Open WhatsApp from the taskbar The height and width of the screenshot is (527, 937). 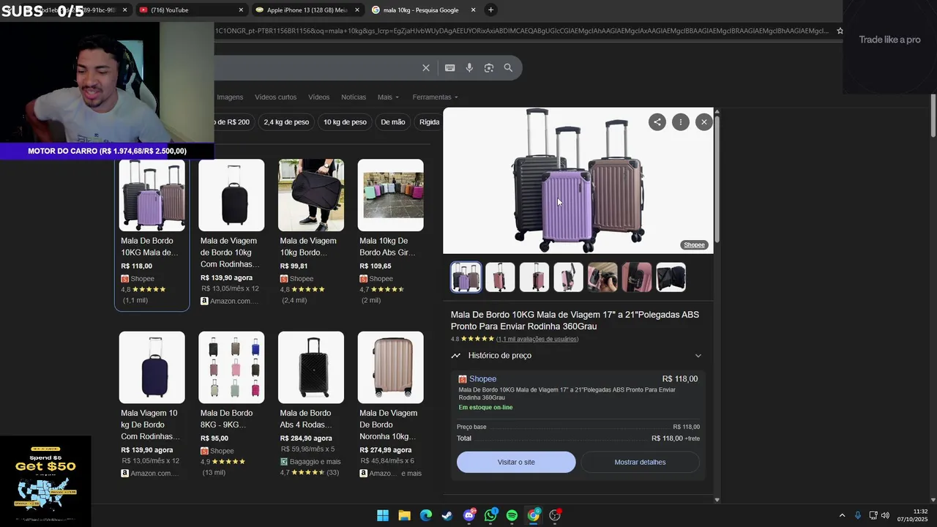[490, 515]
